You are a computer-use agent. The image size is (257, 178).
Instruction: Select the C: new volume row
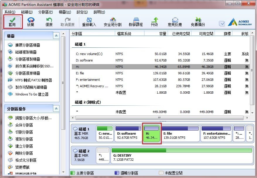point(161,54)
